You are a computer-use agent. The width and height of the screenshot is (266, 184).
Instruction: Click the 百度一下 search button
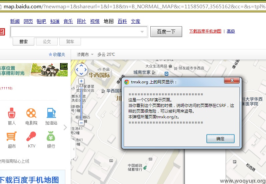(166, 32)
